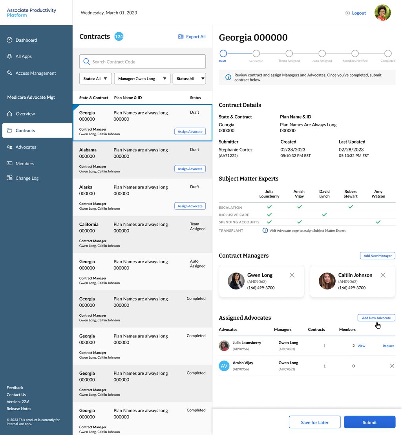
Task: Click the contracts count badge 124
Action: [x=119, y=36]
